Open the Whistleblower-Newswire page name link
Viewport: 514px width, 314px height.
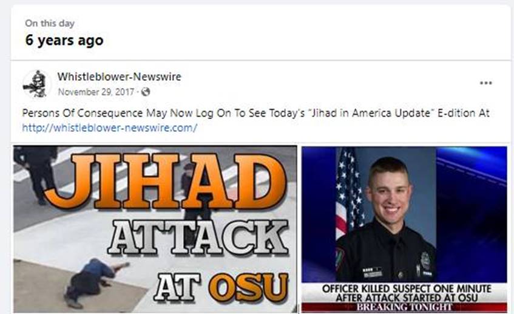(120, 77)
